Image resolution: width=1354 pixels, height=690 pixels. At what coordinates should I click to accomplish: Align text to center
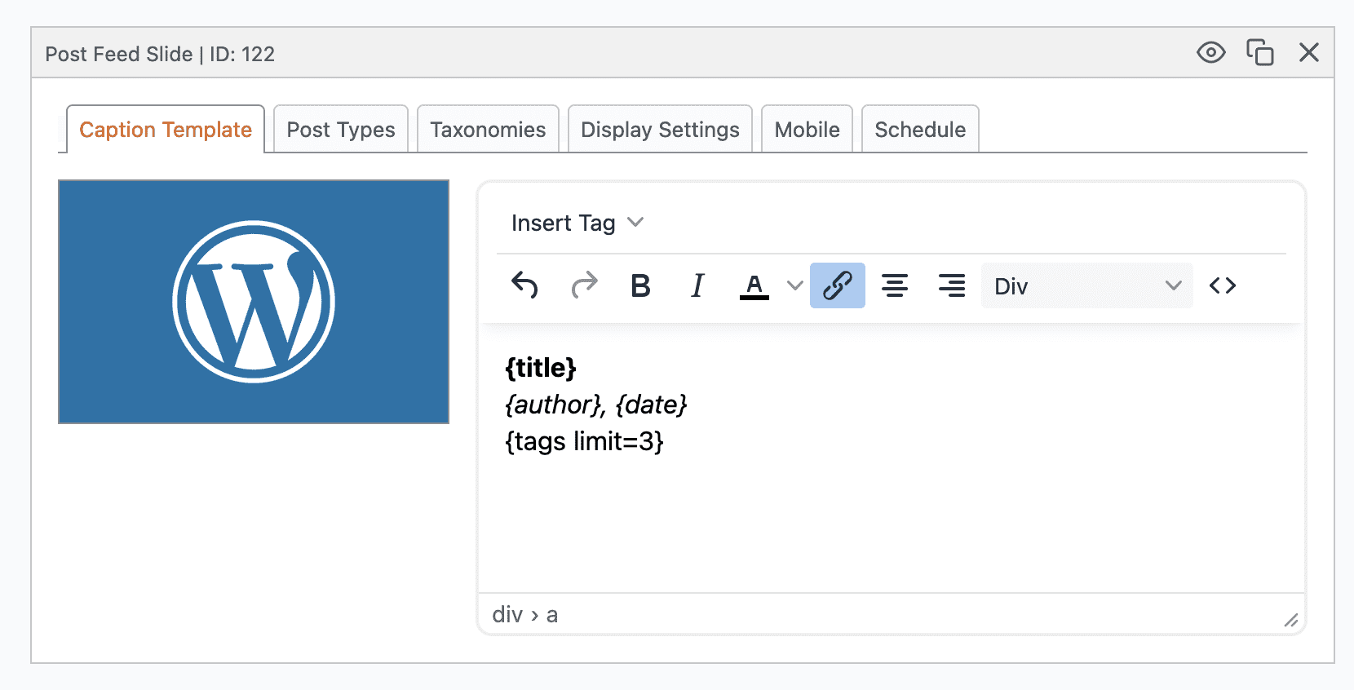click(895, 285)
